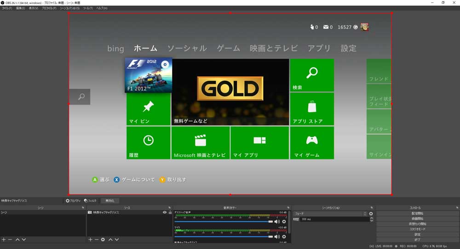Mute the マイク speaker icon

click(x=277, y=237)
